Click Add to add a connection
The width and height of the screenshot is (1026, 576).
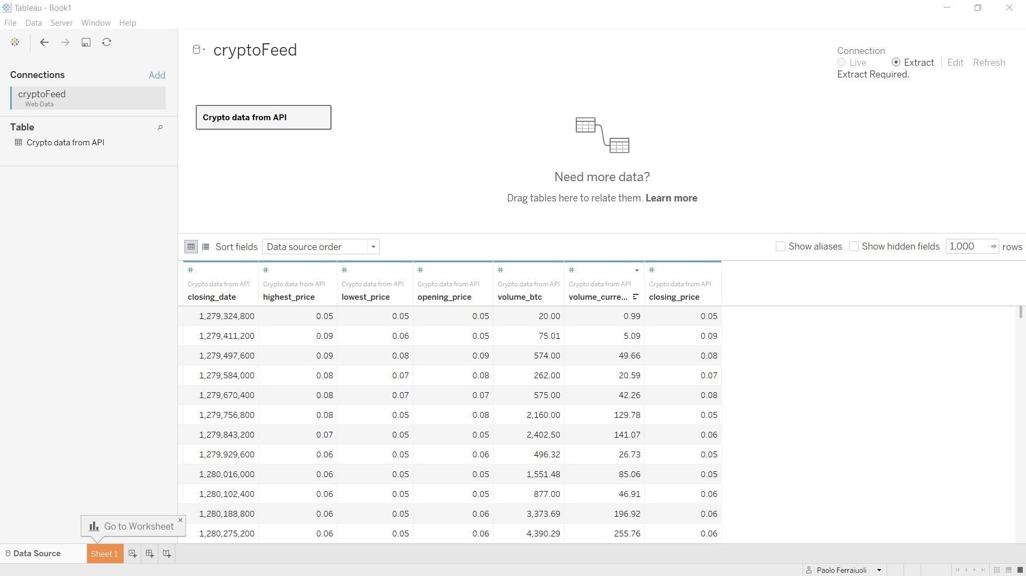click(157, 75)
